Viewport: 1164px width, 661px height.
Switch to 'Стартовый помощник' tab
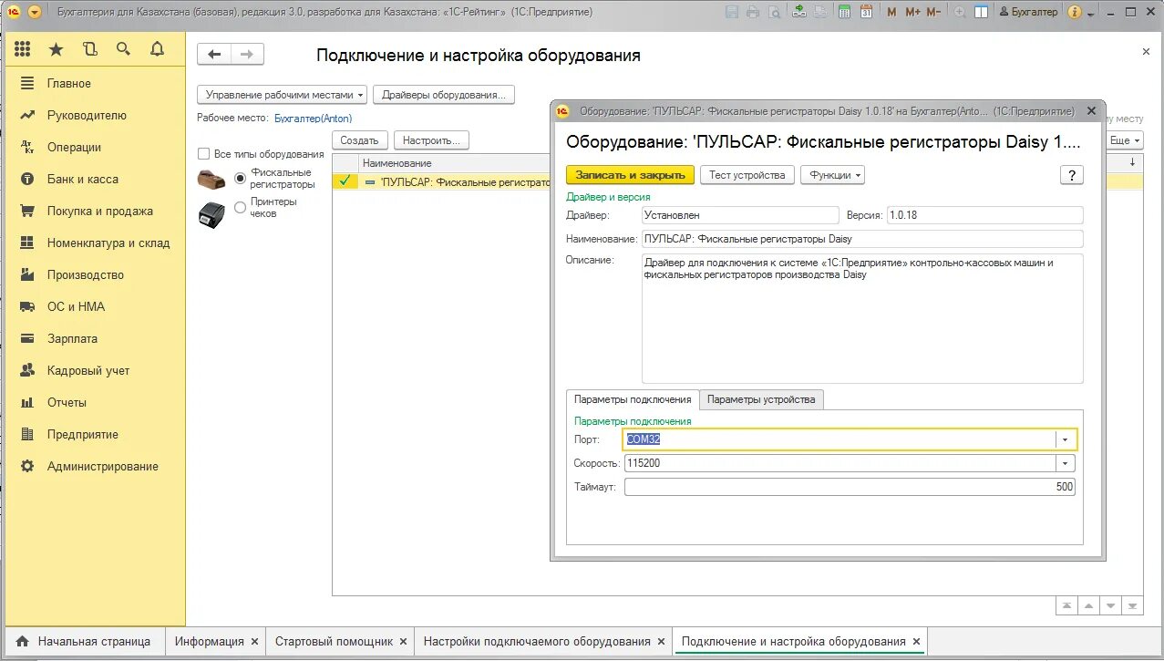point(334,641)
